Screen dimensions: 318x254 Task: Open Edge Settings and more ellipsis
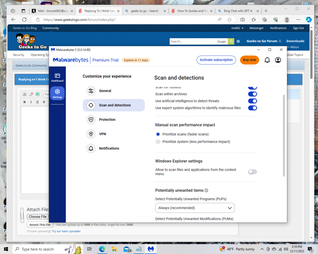point(298,20)
